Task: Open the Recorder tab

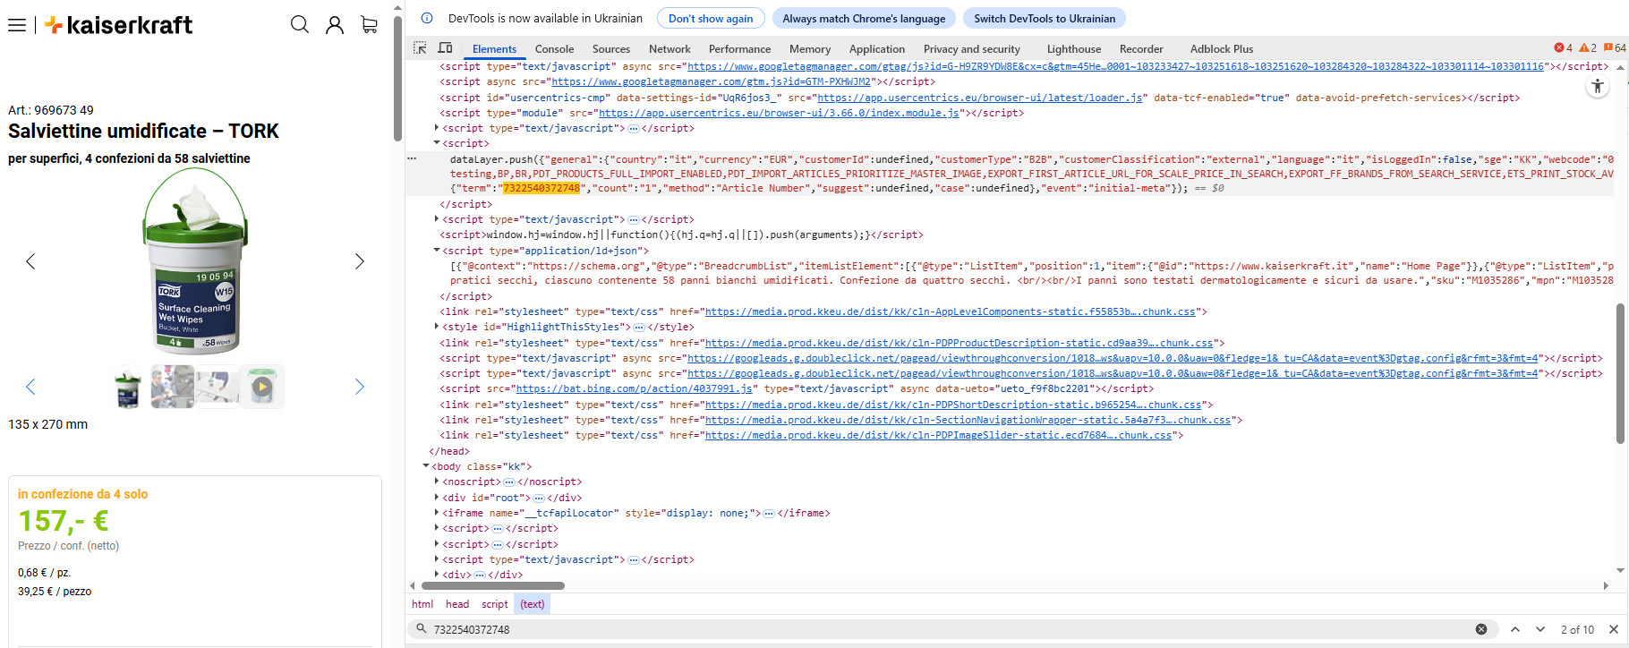Action: pyautogui.click(x=1141, y=49)
